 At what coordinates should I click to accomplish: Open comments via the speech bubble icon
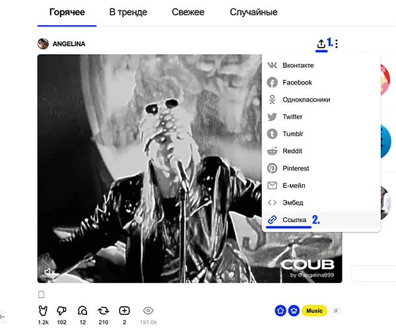point(82,311)
